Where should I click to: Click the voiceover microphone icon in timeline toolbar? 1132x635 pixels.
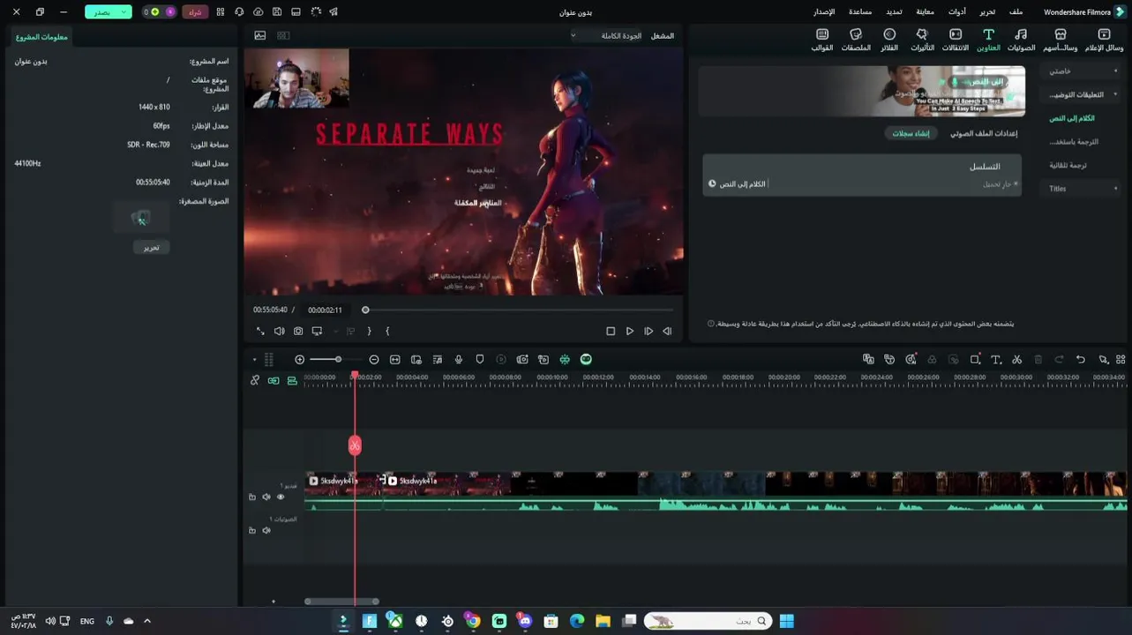click(x=459, y=360)
